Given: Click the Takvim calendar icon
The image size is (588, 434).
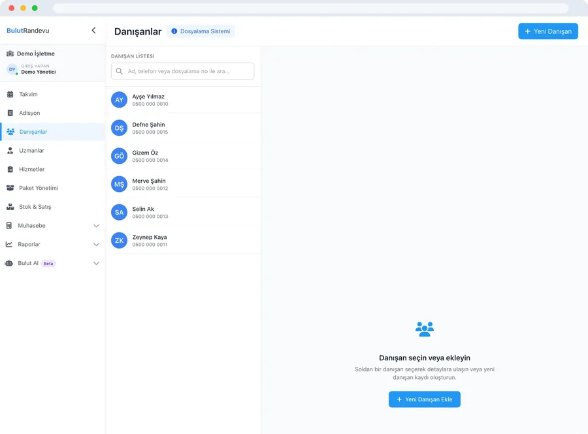Looking at the screenshot, I should click(10, 95).
